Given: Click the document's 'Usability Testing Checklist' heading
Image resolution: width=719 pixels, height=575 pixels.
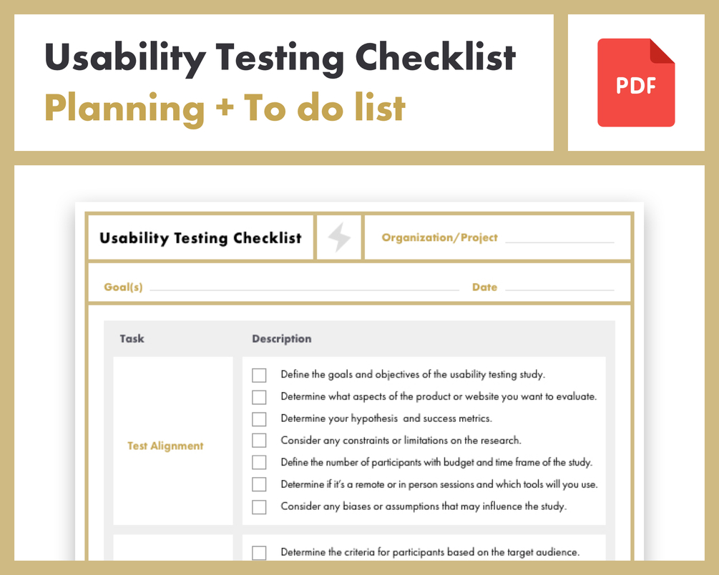Looking at the screenshot, I should [x=200, y=238].
